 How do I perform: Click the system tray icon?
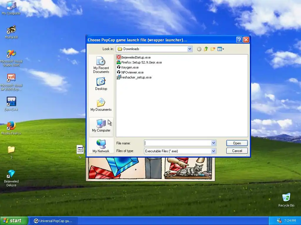tap(279, 221)
